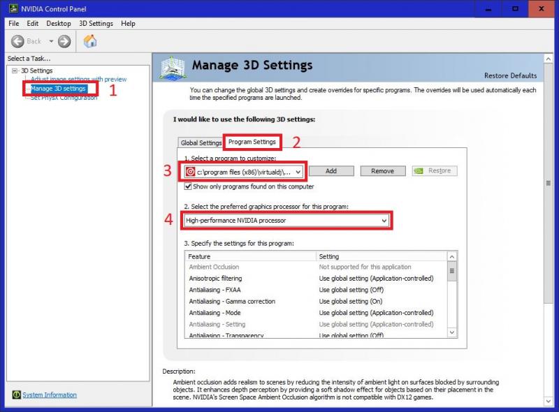Open the System Information link
This screenshot has height=412, width=559.
tap(50, 395)
